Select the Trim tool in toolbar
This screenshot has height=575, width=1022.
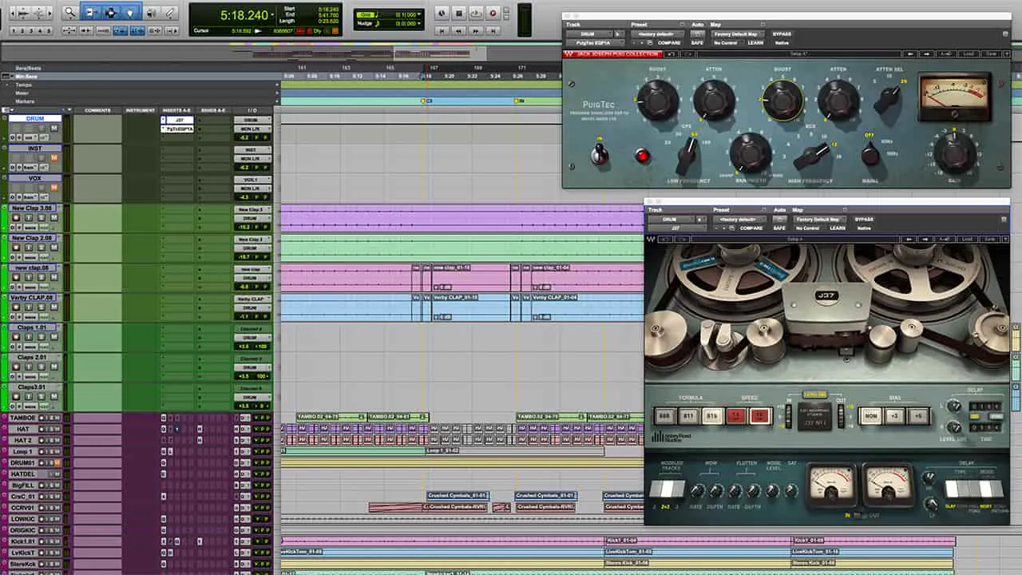(x=91, y=13)
